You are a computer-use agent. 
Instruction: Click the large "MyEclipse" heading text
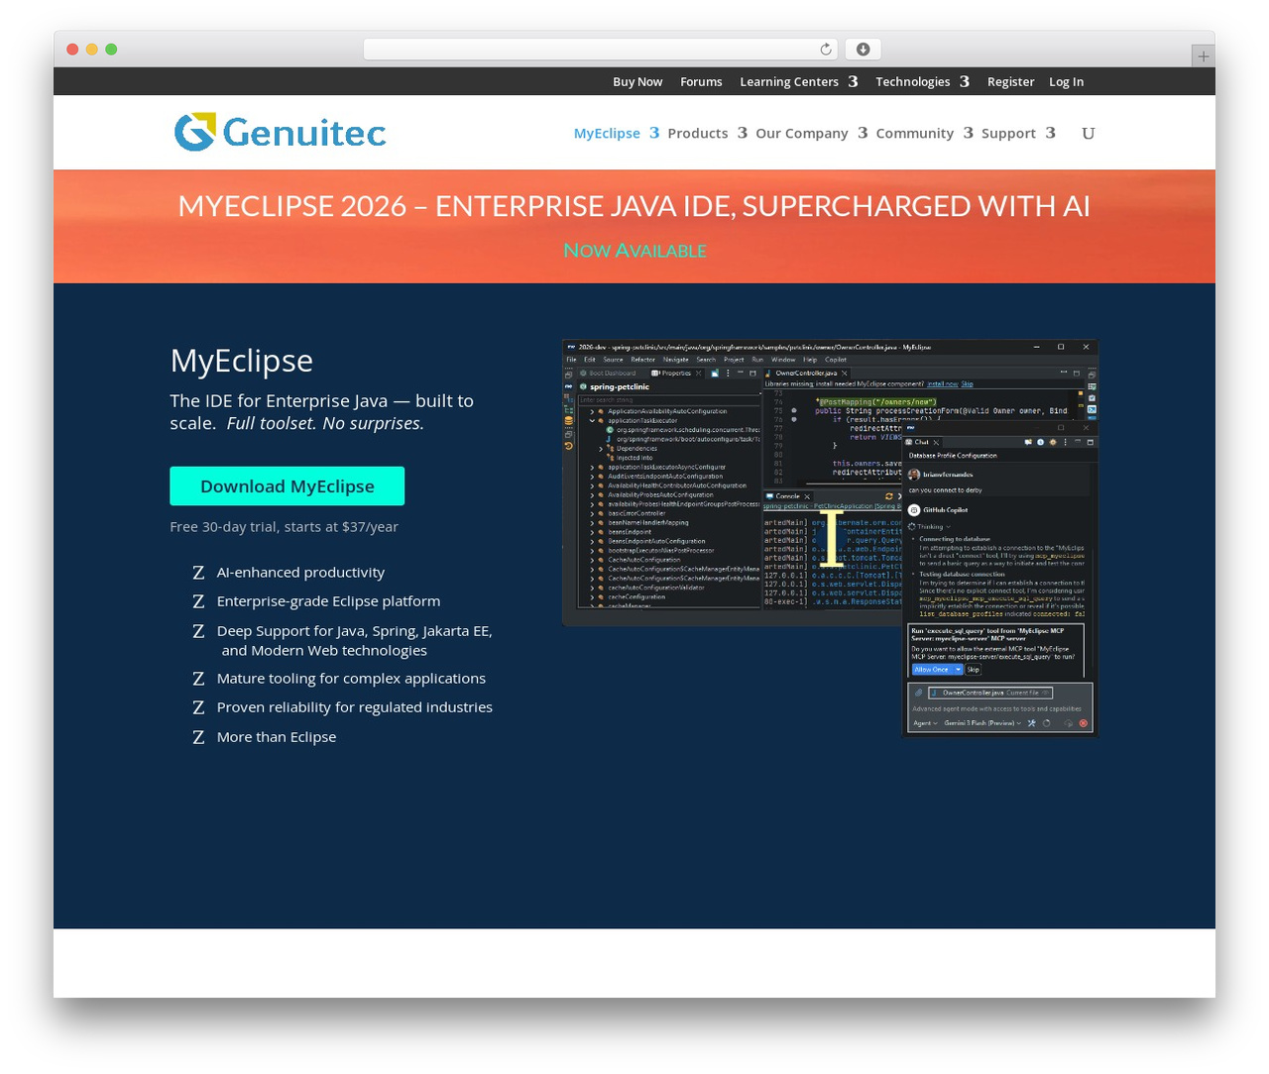click(x=242, y=361)
